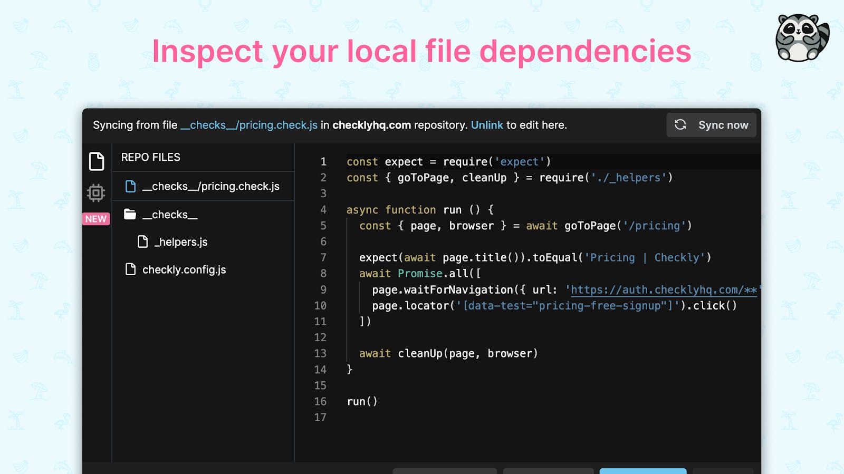The height and width of the screenshot is (474, 844).
Task: Click the Sync now button
Action: (x=711, y=125)
